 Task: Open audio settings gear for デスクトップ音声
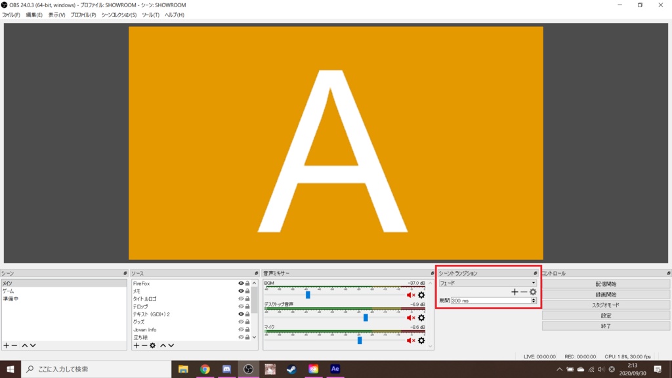(x=421, y=318)
